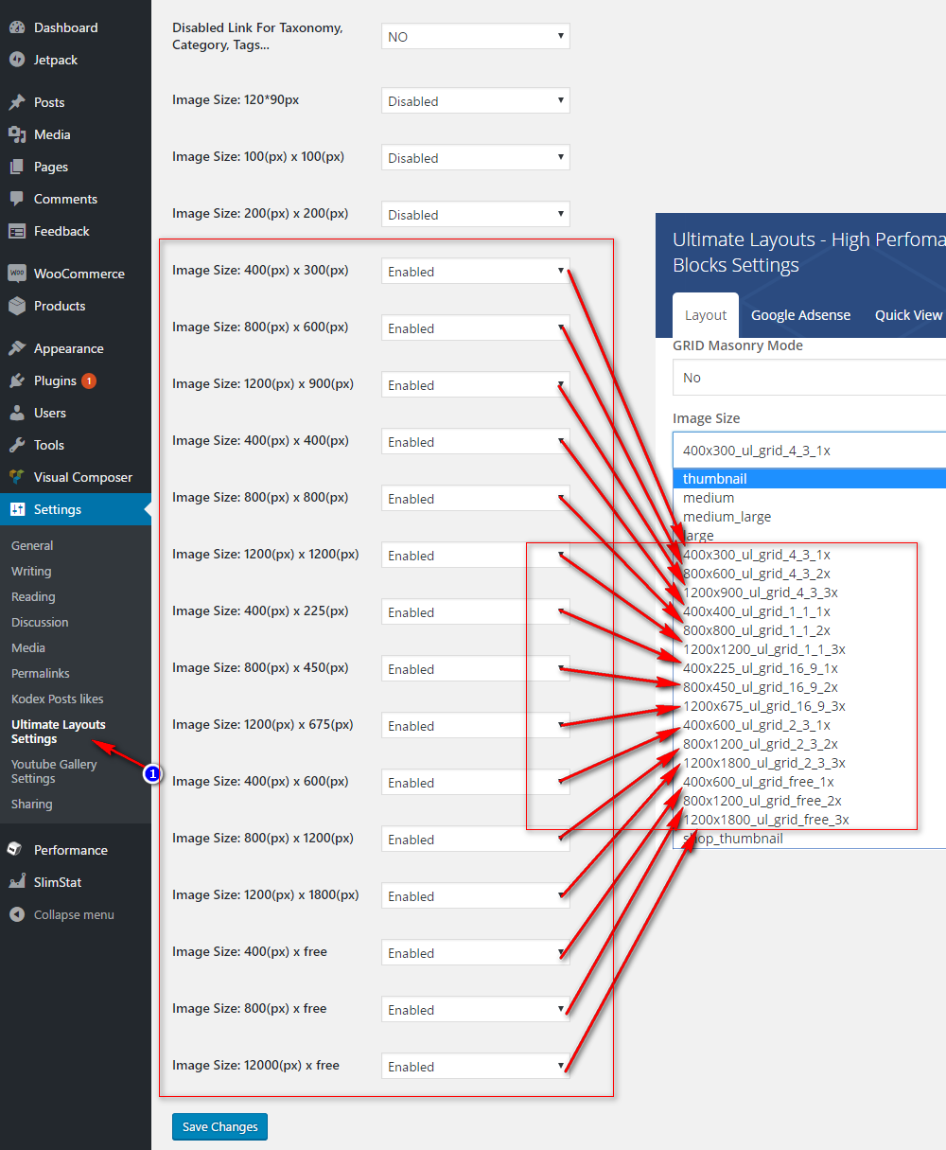Switch to the Google Adsense tab
Image resolution: width=946 pixels, height=1150 pixels.
coord(800,315)
